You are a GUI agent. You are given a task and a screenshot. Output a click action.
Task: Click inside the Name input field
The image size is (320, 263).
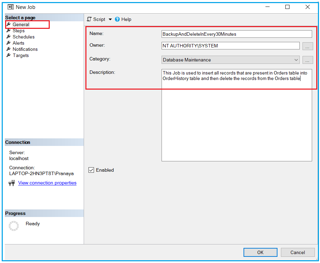pyautogui.click(x=237, y=34)
